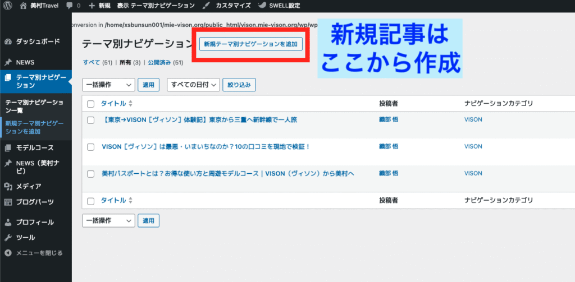
Task: Select モデルコース in the sidebar menu
Action: [x=35, y=148]
